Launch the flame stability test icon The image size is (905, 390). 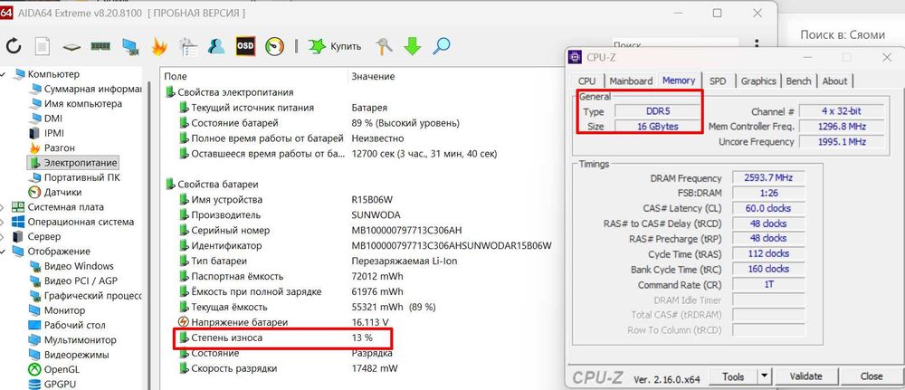pyautogui.click(x=159, y=46)
